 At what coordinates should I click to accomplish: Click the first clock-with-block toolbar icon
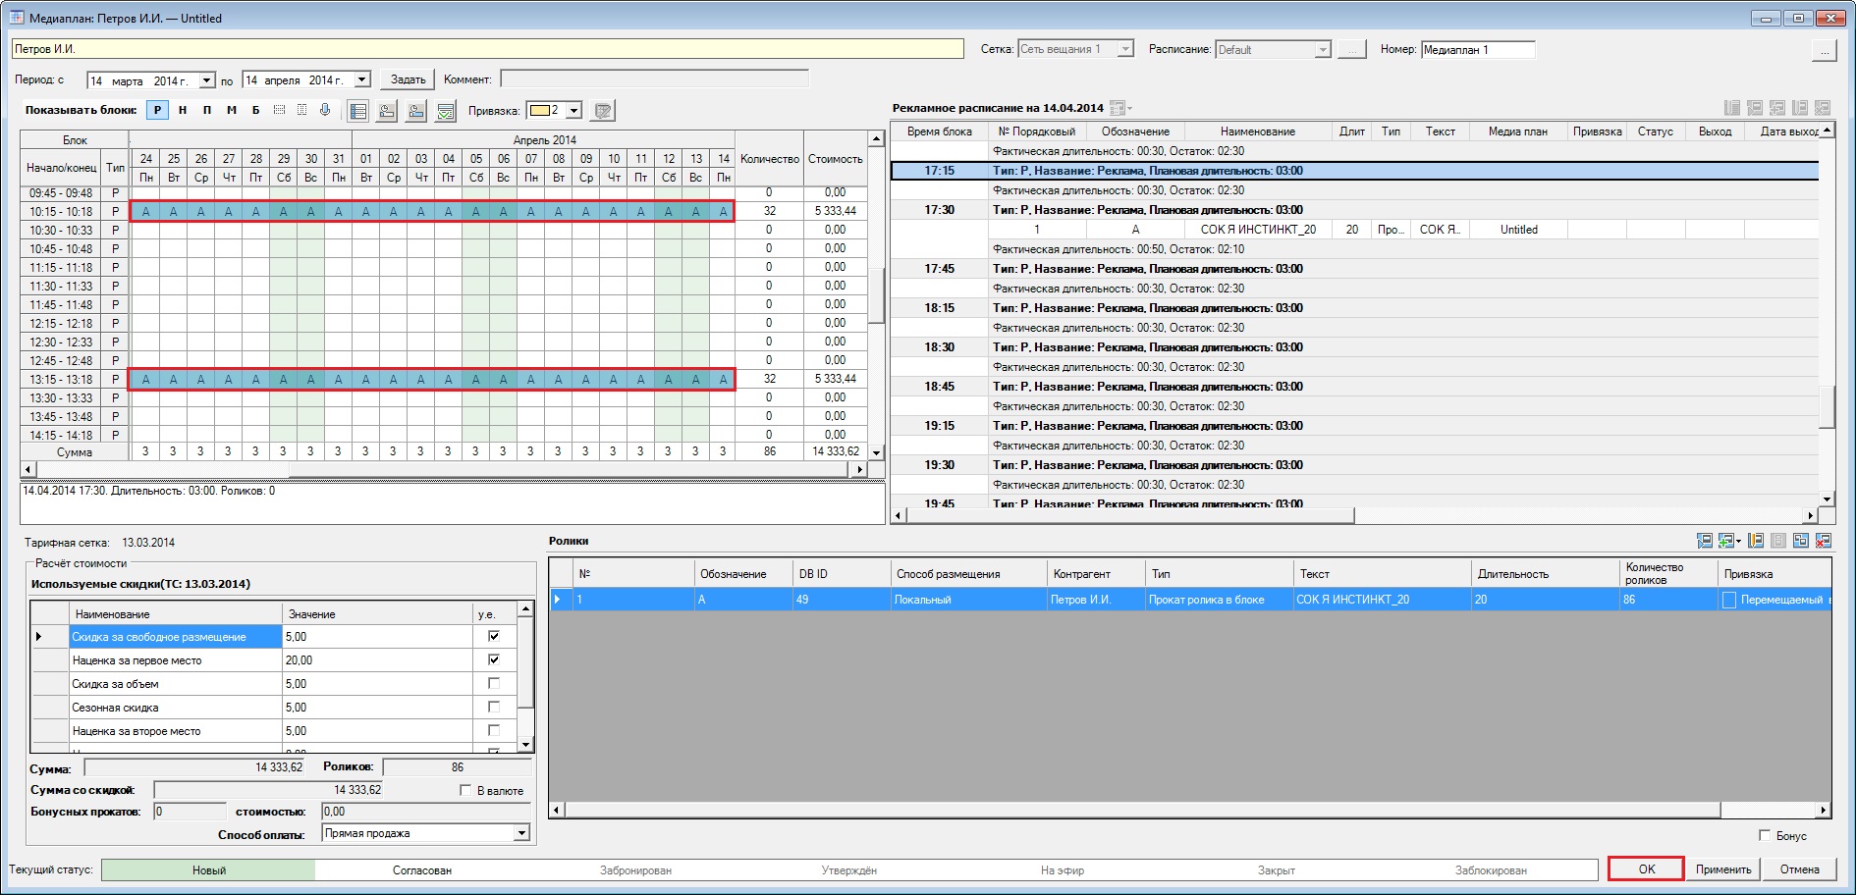click(x=388, y=111)
